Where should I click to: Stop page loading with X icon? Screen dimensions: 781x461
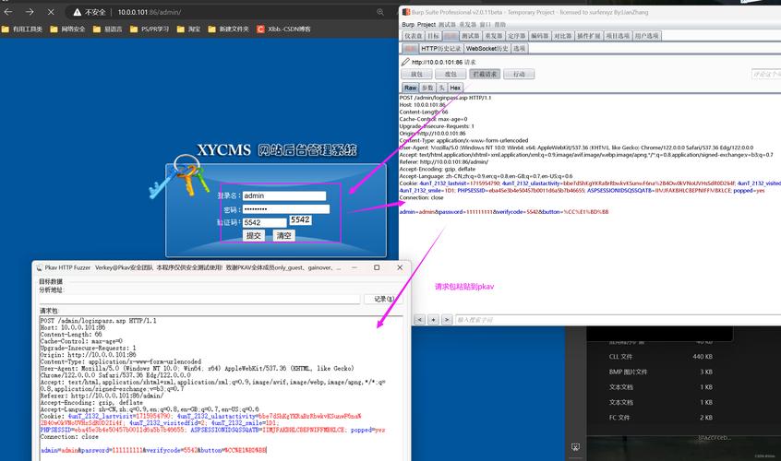(x=51, y=12)
